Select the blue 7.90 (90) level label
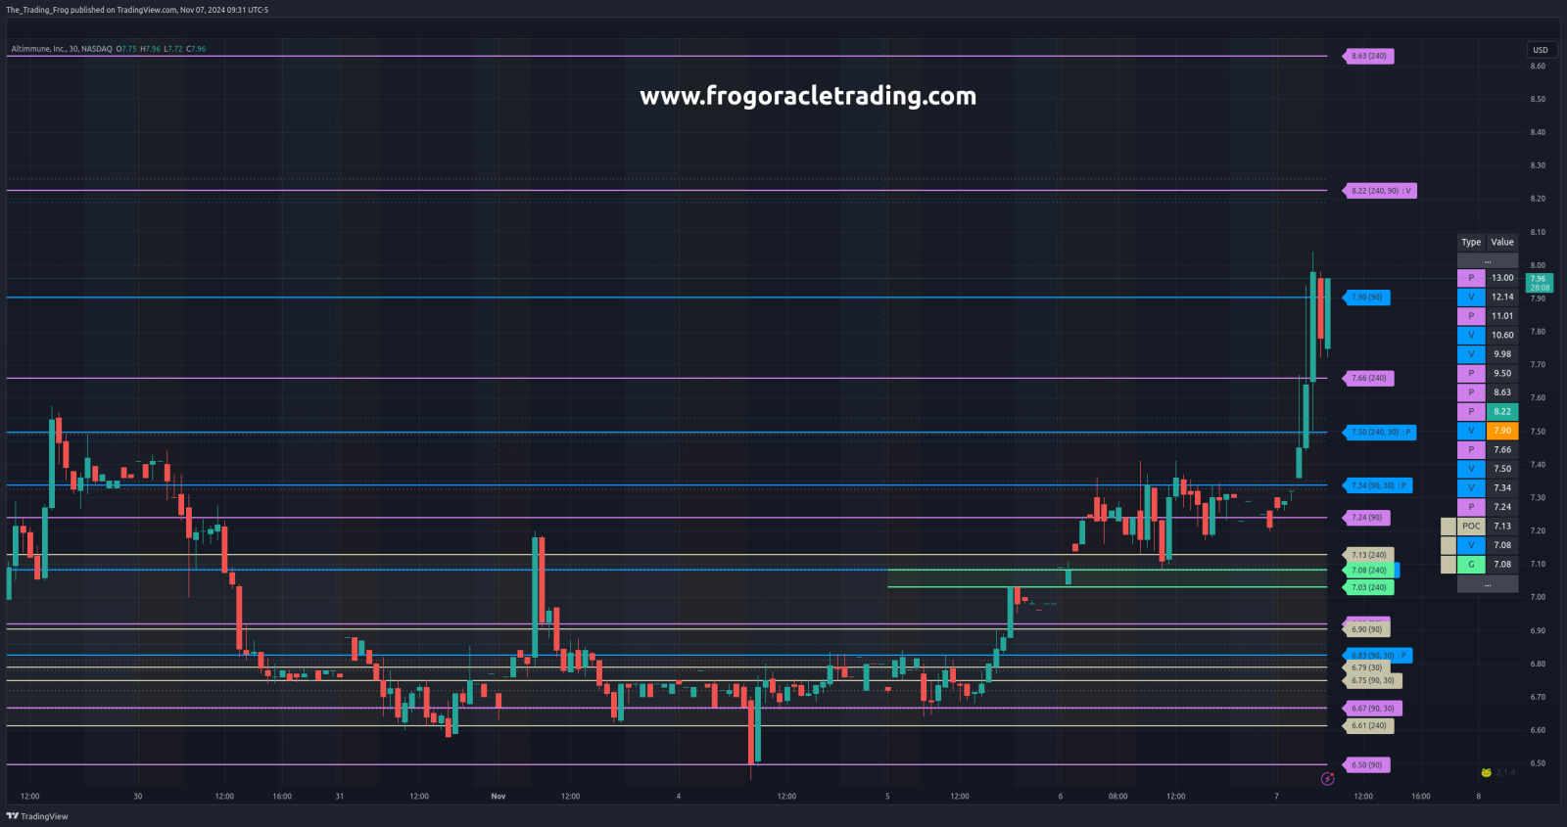The image size is (1567, 827). coord(1367,298)
